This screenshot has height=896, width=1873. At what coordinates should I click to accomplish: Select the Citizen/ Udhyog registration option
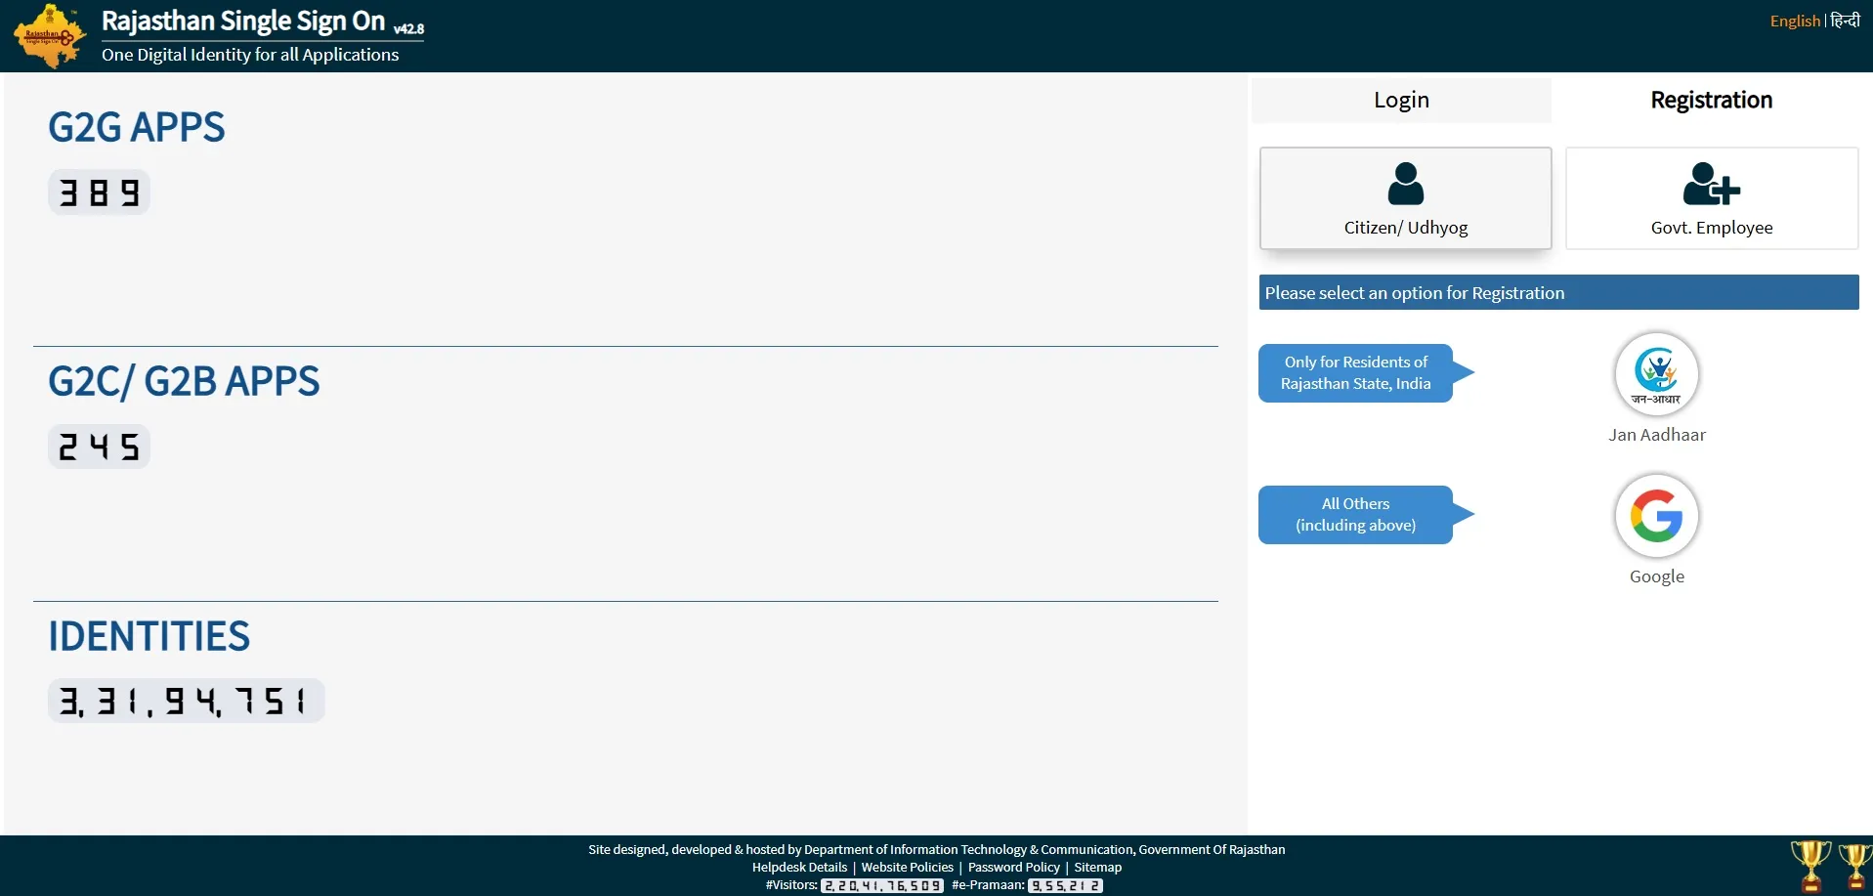coord(1405,198)
